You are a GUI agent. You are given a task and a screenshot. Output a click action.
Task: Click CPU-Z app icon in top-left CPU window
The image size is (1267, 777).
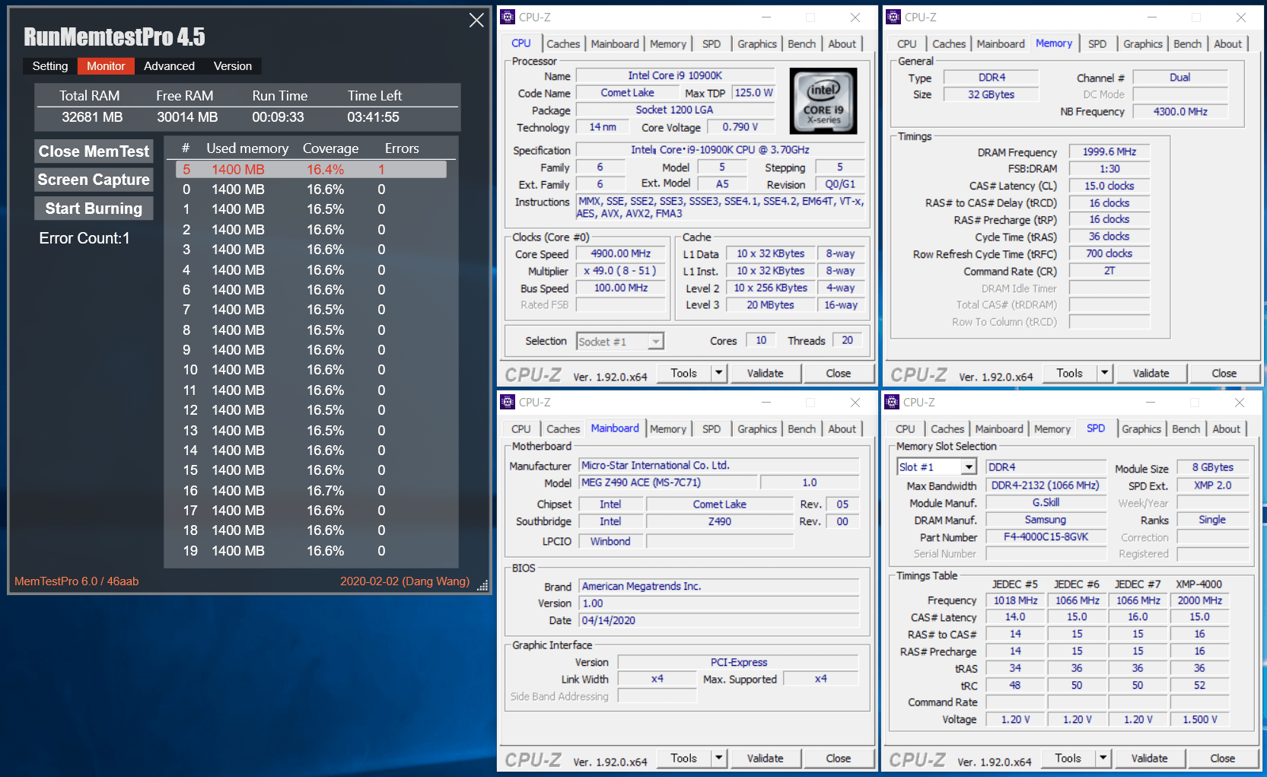508,17
